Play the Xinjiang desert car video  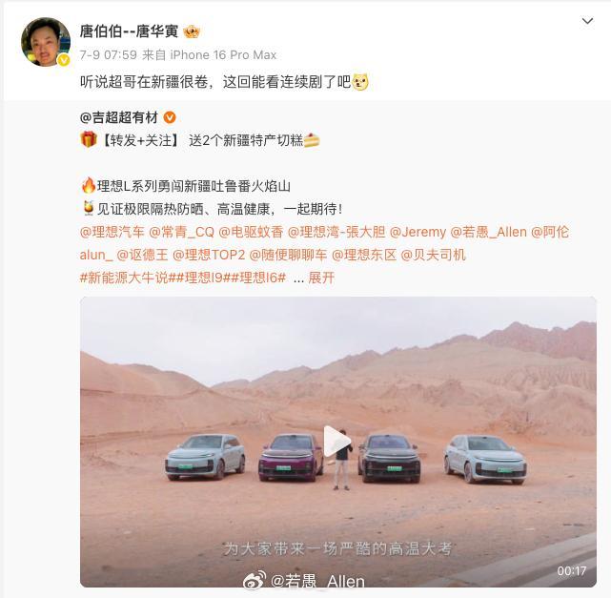337,441
